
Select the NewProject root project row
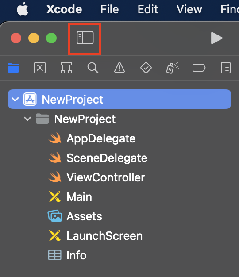119,99
